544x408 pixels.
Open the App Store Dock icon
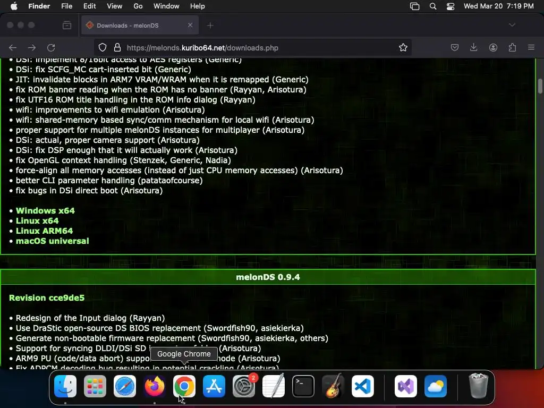[x=214, y=386]
